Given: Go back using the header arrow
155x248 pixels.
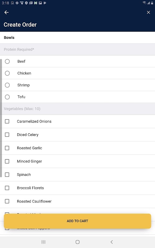Looking at the screenshot, I should 7,12.
